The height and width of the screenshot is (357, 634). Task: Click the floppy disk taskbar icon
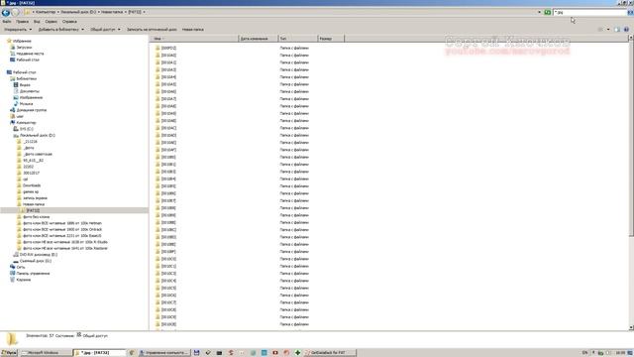(196, 353)
